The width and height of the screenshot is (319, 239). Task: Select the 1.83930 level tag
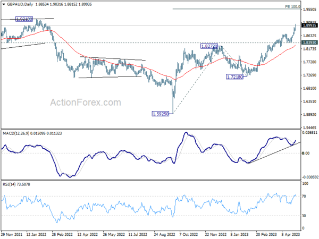tap(309, 42)
